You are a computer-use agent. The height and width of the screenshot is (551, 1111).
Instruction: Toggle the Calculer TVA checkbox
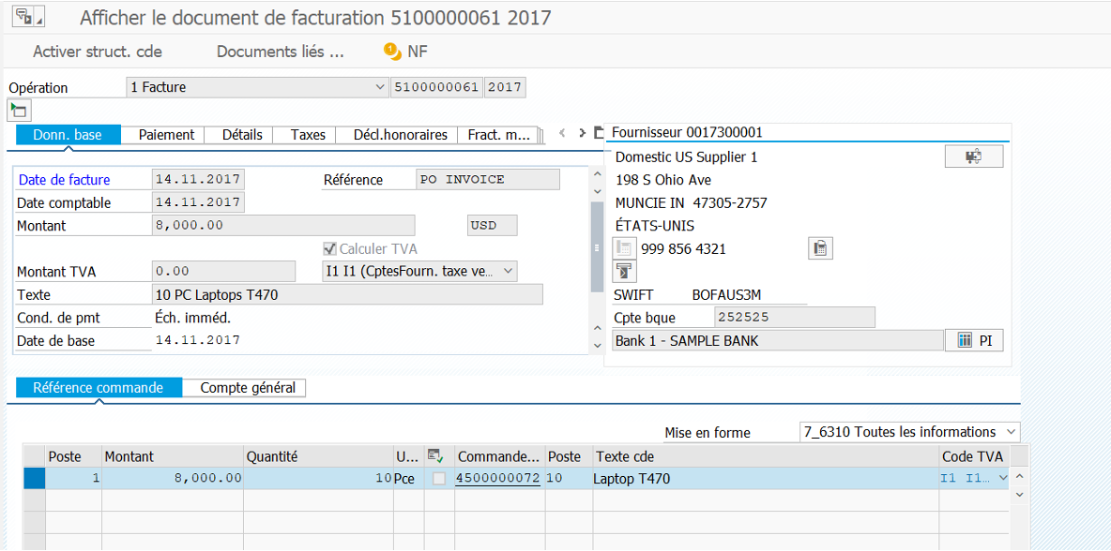(329, 249)
